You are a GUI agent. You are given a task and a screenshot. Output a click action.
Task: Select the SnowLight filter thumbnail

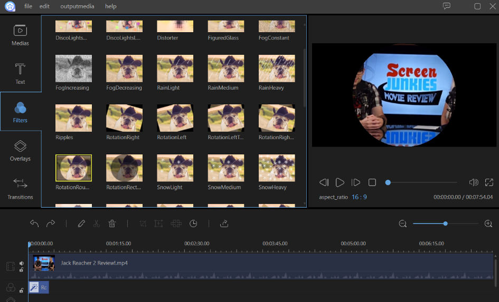coord(175,168)
